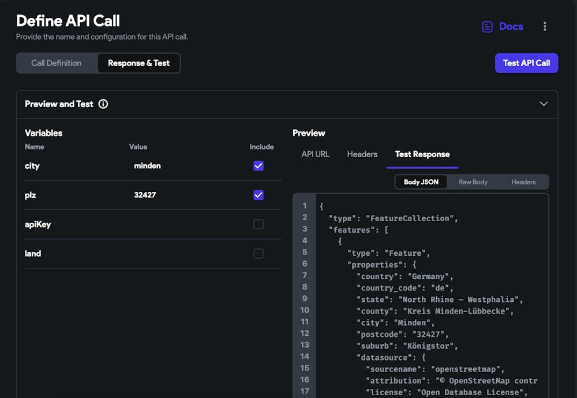Select the Response & Test tab
The width and height of the screenshot is (577, 398).
[138, 63]
